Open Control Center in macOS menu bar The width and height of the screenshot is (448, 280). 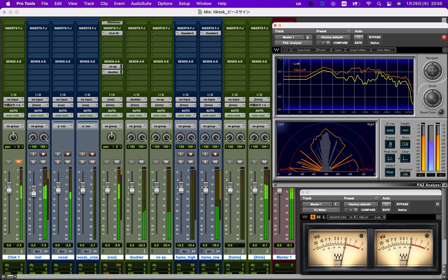(389, 4)
